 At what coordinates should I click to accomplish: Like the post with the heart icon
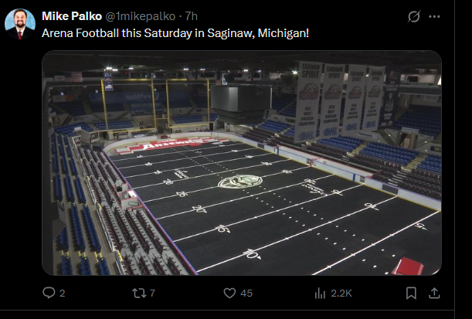(x=229, y=294)
